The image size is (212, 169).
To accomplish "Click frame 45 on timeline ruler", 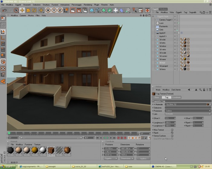I will [x=73, y=133].
